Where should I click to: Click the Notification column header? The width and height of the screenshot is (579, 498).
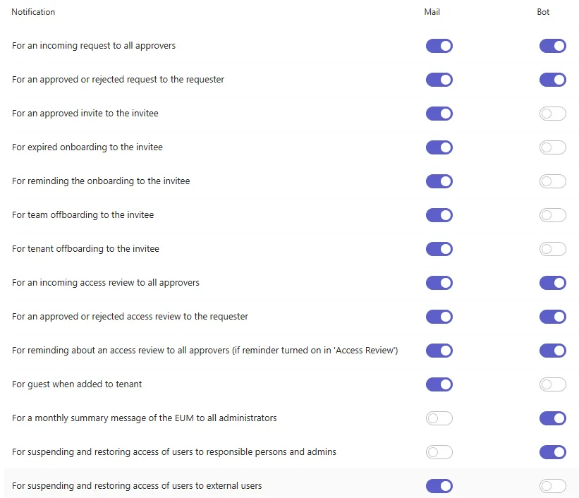(x=33, y=12)
